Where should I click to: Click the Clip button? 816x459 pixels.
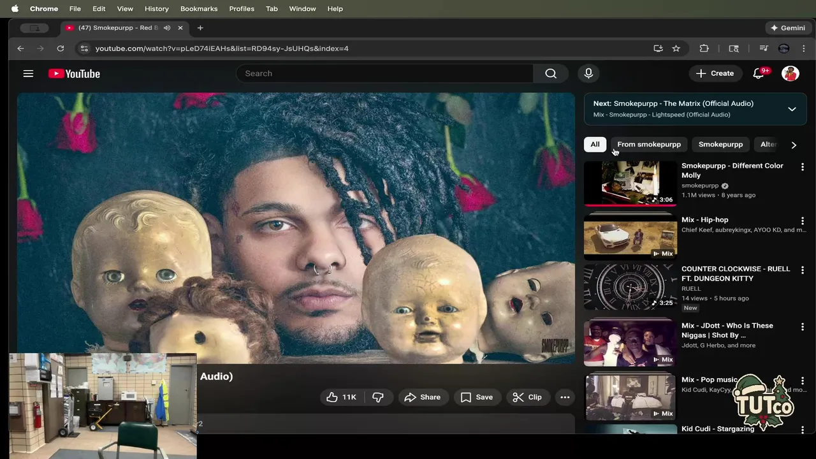527,397
